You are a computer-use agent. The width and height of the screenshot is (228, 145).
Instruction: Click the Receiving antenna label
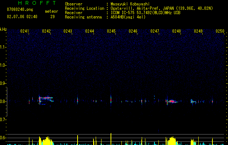[83, 17]
